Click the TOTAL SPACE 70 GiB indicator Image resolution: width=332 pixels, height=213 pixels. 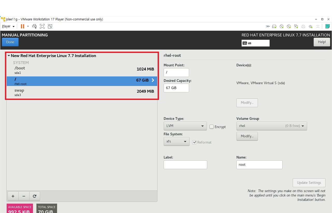click(x=47, y=208)
